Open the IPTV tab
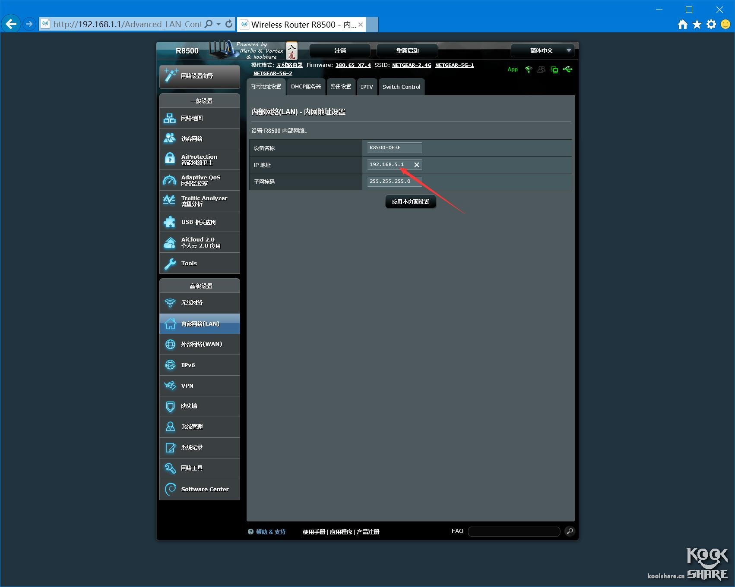The image size is (735, 587). (x=367, y=87)
